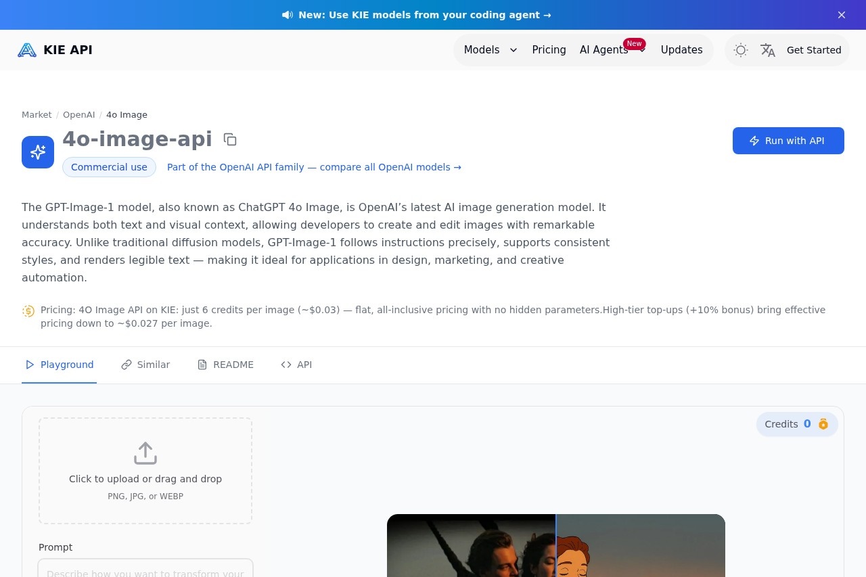
Task: Open the AI Agents menu
Action: 612,50
